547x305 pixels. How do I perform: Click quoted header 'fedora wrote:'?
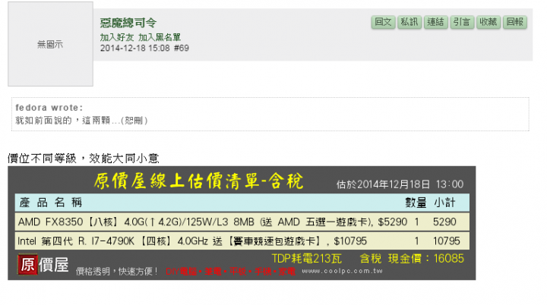click(49, 108)
